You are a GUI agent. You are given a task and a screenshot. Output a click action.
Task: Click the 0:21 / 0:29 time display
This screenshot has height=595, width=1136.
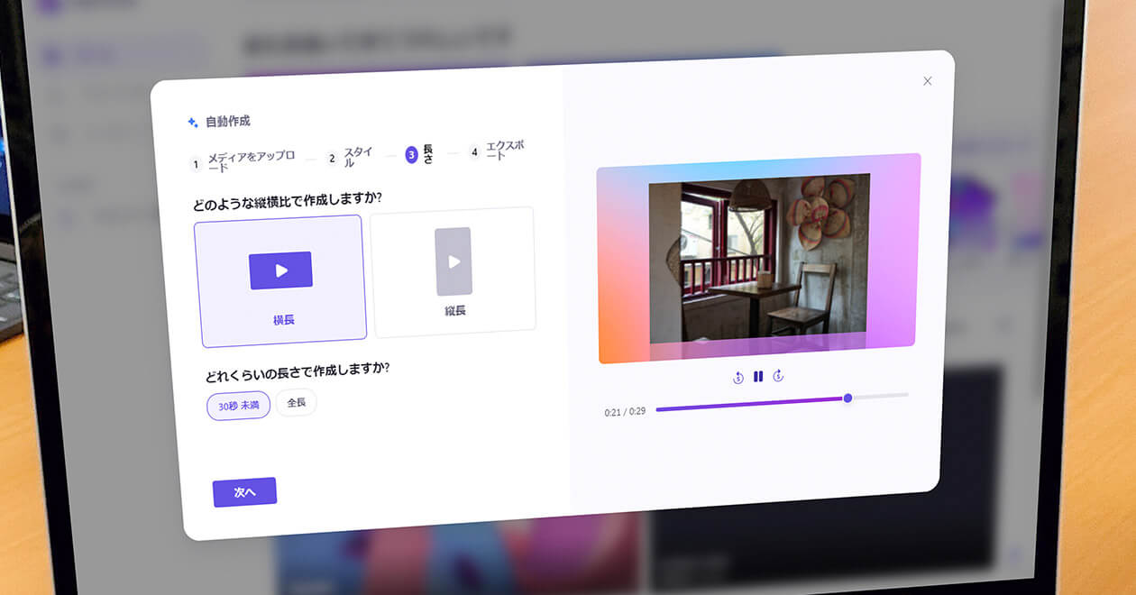click(x=625, y=412)
